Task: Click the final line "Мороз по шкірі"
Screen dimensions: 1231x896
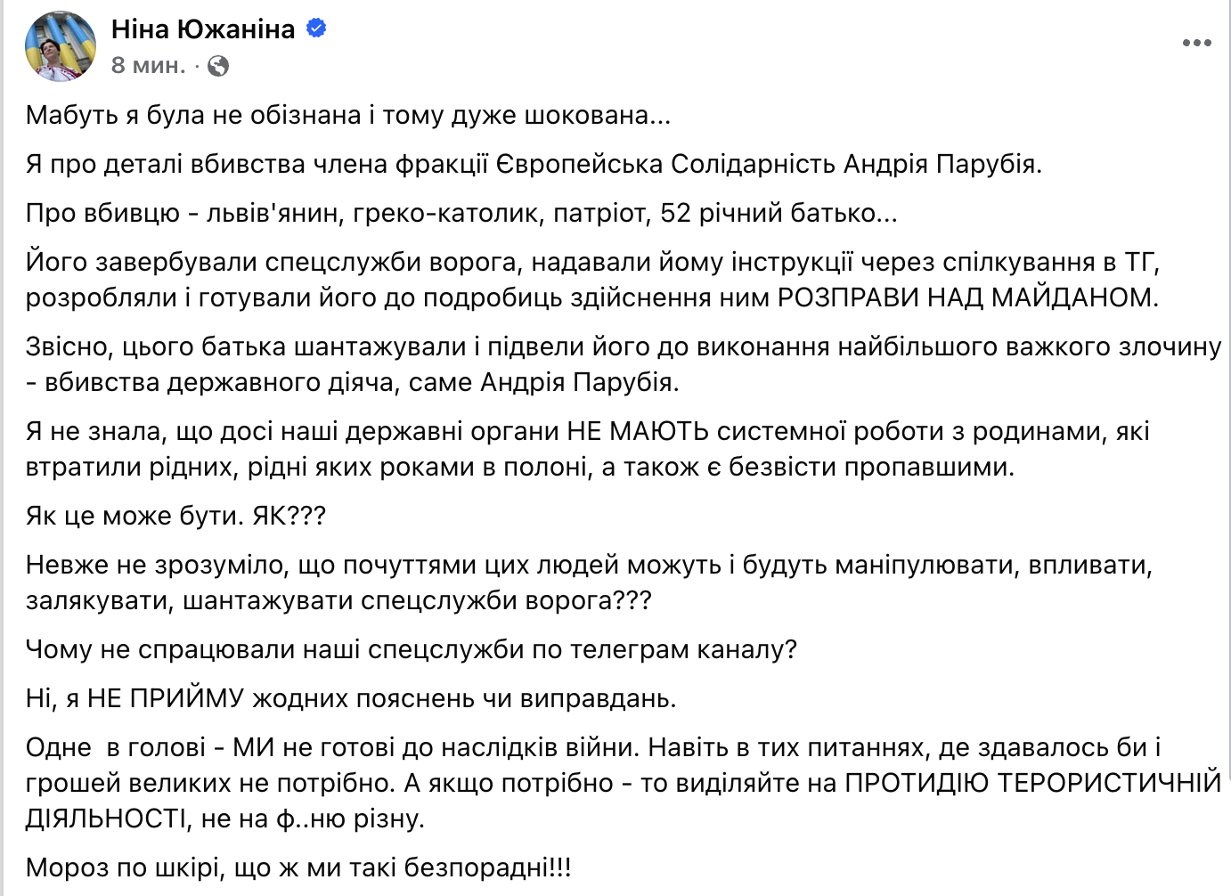Action: point(298,867)
